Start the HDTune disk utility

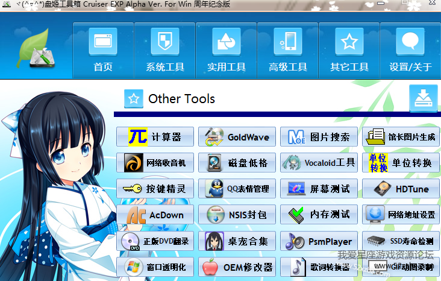pyautogui.click(x=401, y=189)
